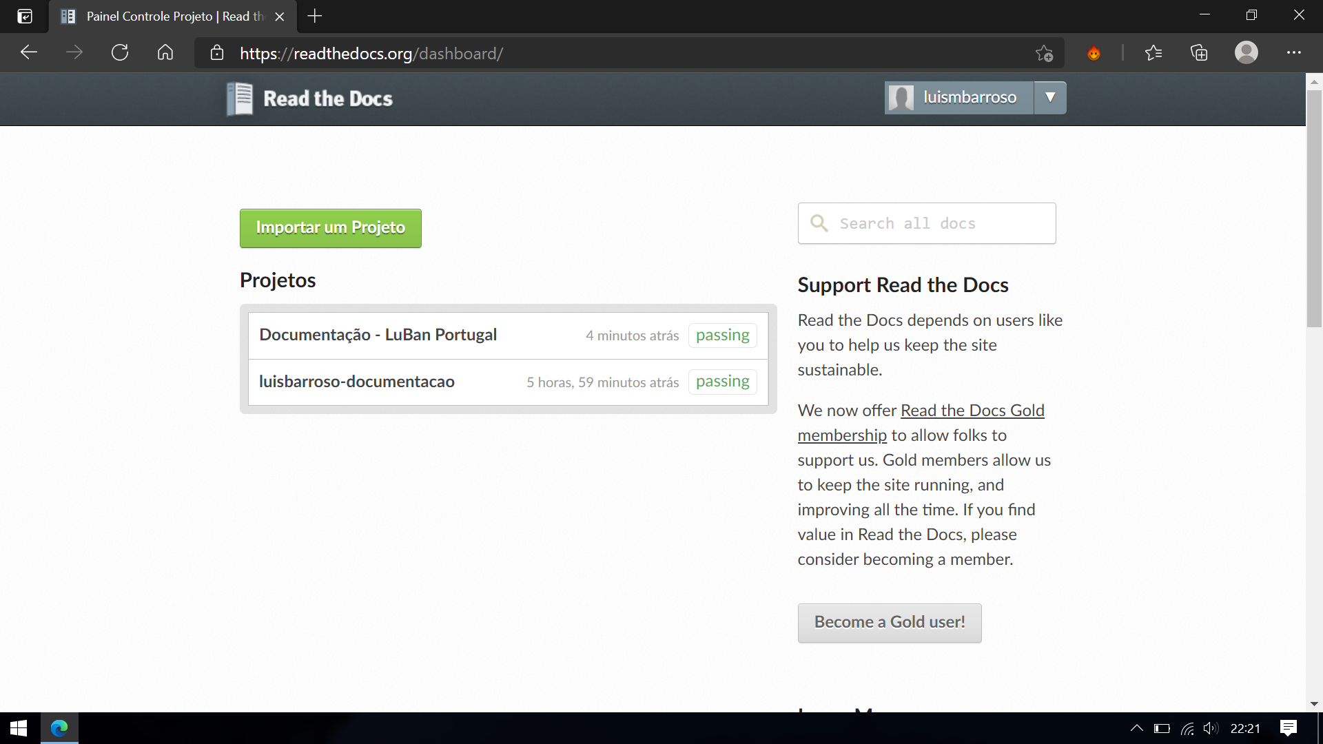Open the orange flame extension icon
This screenshot has height=744, width=1323.
point(1094,54)
